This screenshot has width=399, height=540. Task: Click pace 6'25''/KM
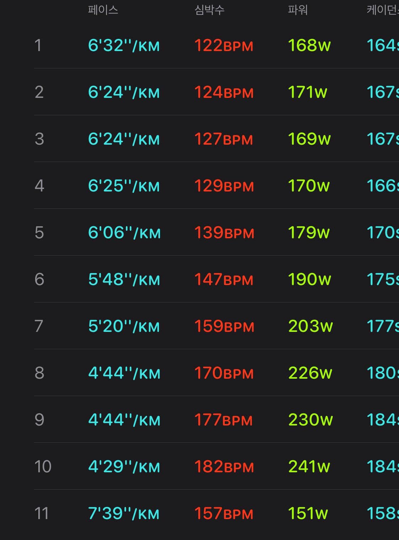point(124,186)
